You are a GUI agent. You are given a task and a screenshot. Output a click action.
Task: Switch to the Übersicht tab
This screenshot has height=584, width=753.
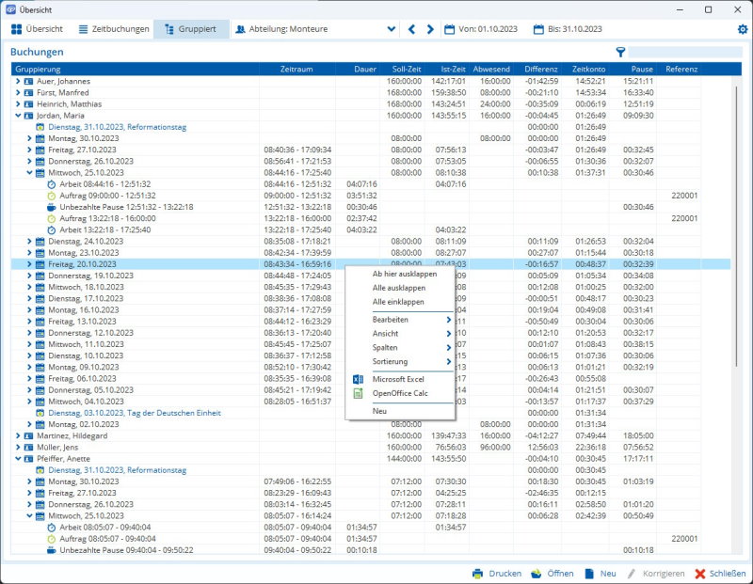tap(38, 29)
